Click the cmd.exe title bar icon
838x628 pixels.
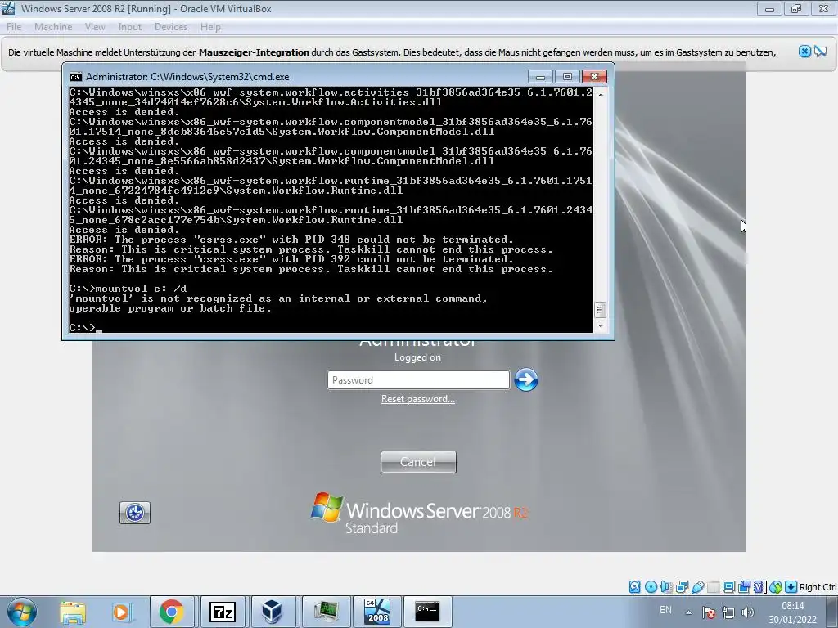tap(76, 77)
